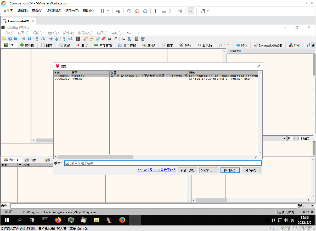This screenshot has width=316, height=231.
Task: Click the 取消(C) button
Action: coord(251,170)
